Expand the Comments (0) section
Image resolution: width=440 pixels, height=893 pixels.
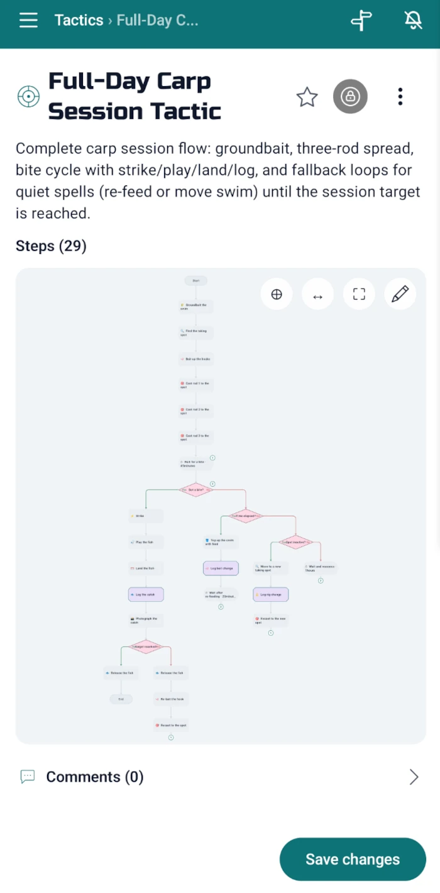click(x=220, y=777)
